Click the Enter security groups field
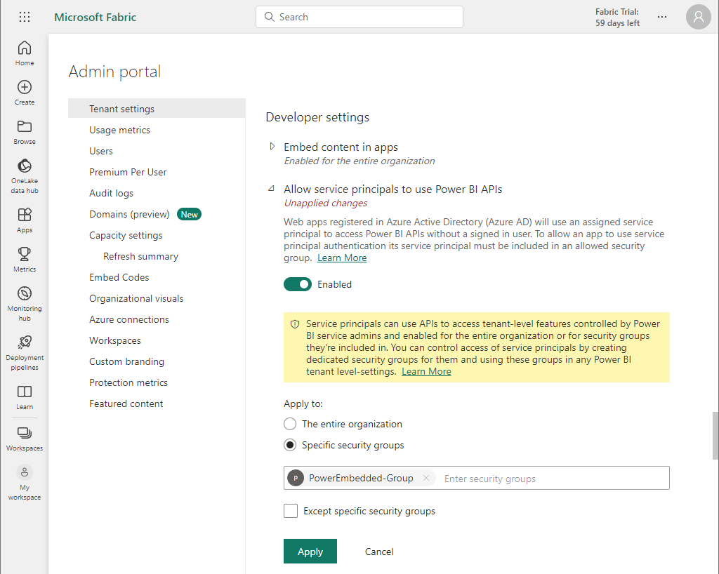 point(548,479)
